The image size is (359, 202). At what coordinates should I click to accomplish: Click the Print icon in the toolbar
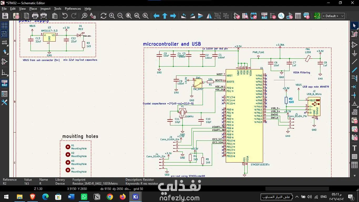pos(35,16)
